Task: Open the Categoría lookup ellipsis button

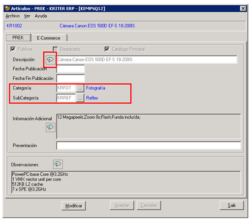Action: pos(80,89)
